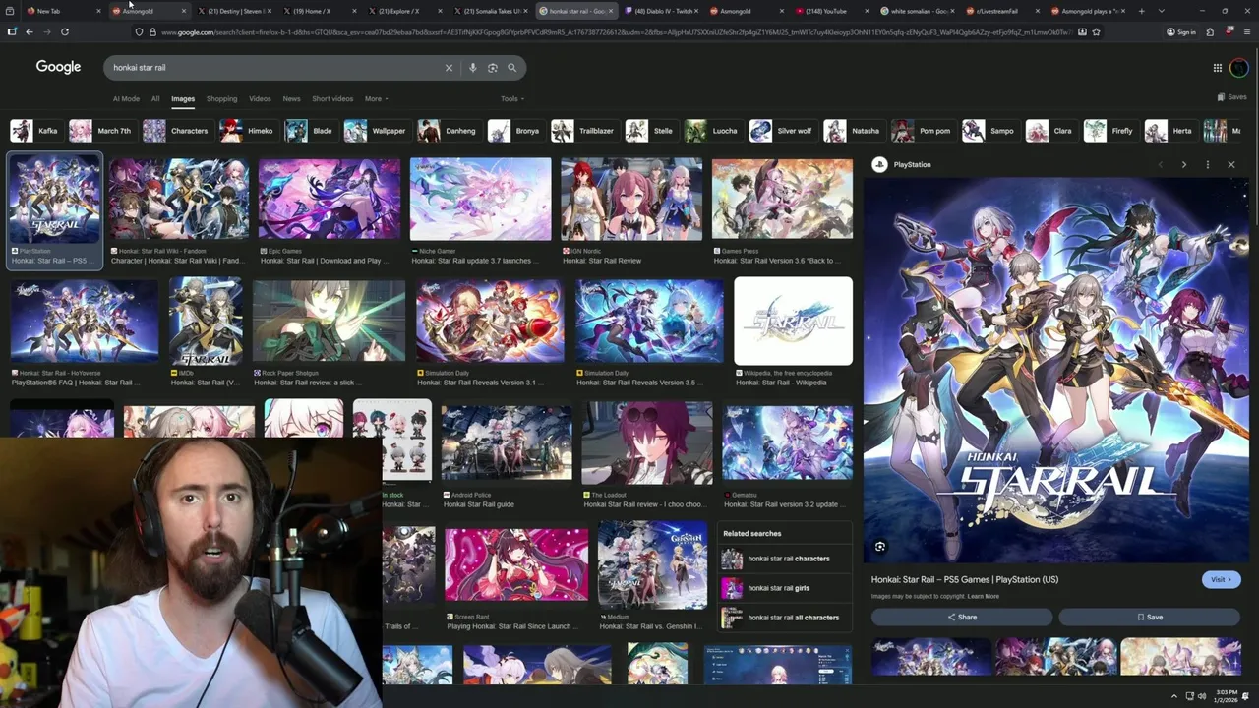Select the Trailblazer filter chip
This screenshot has height=708, width=1259.
coord(583,131)
